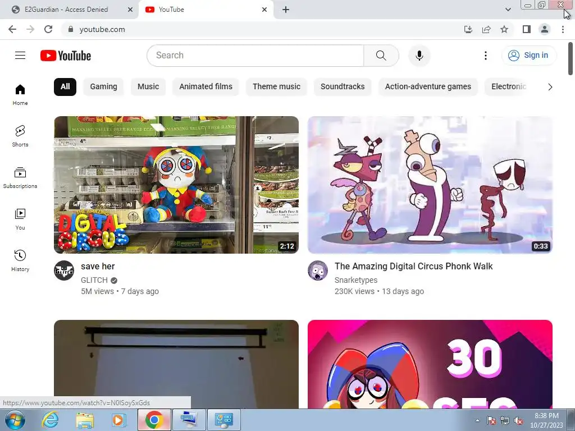Open Snarketypes channel name link

pos(355,280)
